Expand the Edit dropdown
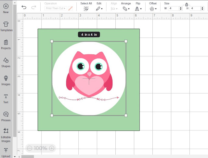208x158 pixels. coord(99,9)
